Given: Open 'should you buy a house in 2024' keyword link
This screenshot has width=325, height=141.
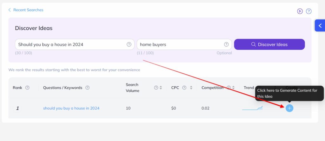Looking at the screenshot, I should tap(71, 108).
